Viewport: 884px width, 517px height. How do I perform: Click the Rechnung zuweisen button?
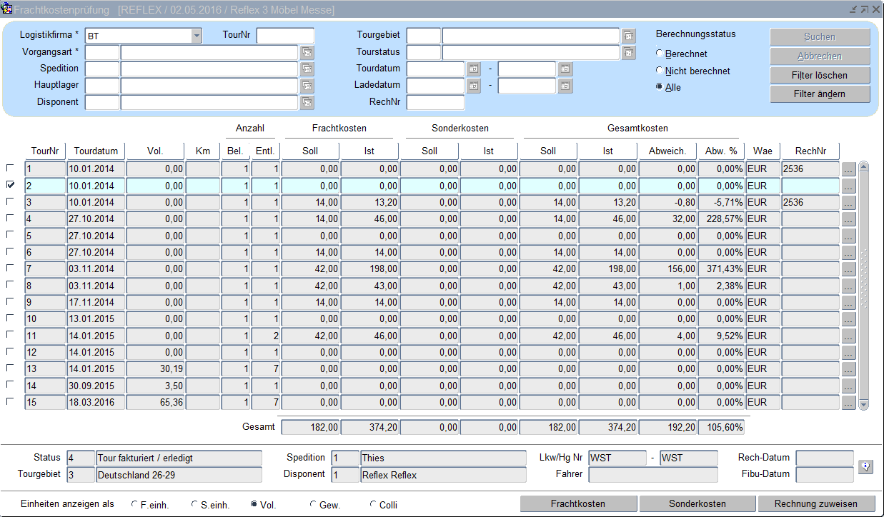click(816, 503)
